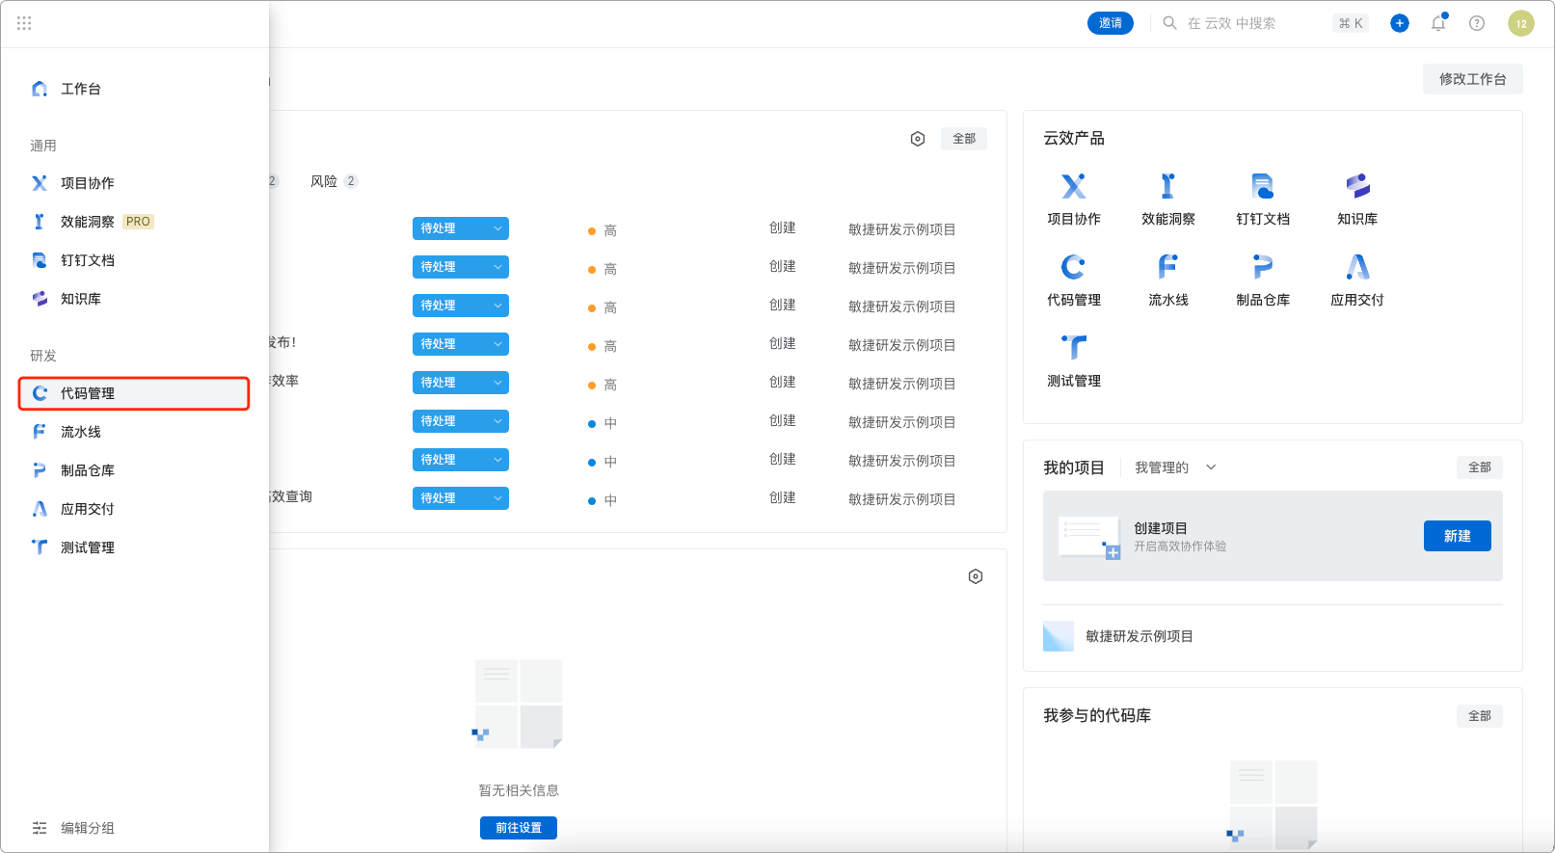Open the notification bell icon
This screenshot has height=853, width=1555.
point(1438,23)
